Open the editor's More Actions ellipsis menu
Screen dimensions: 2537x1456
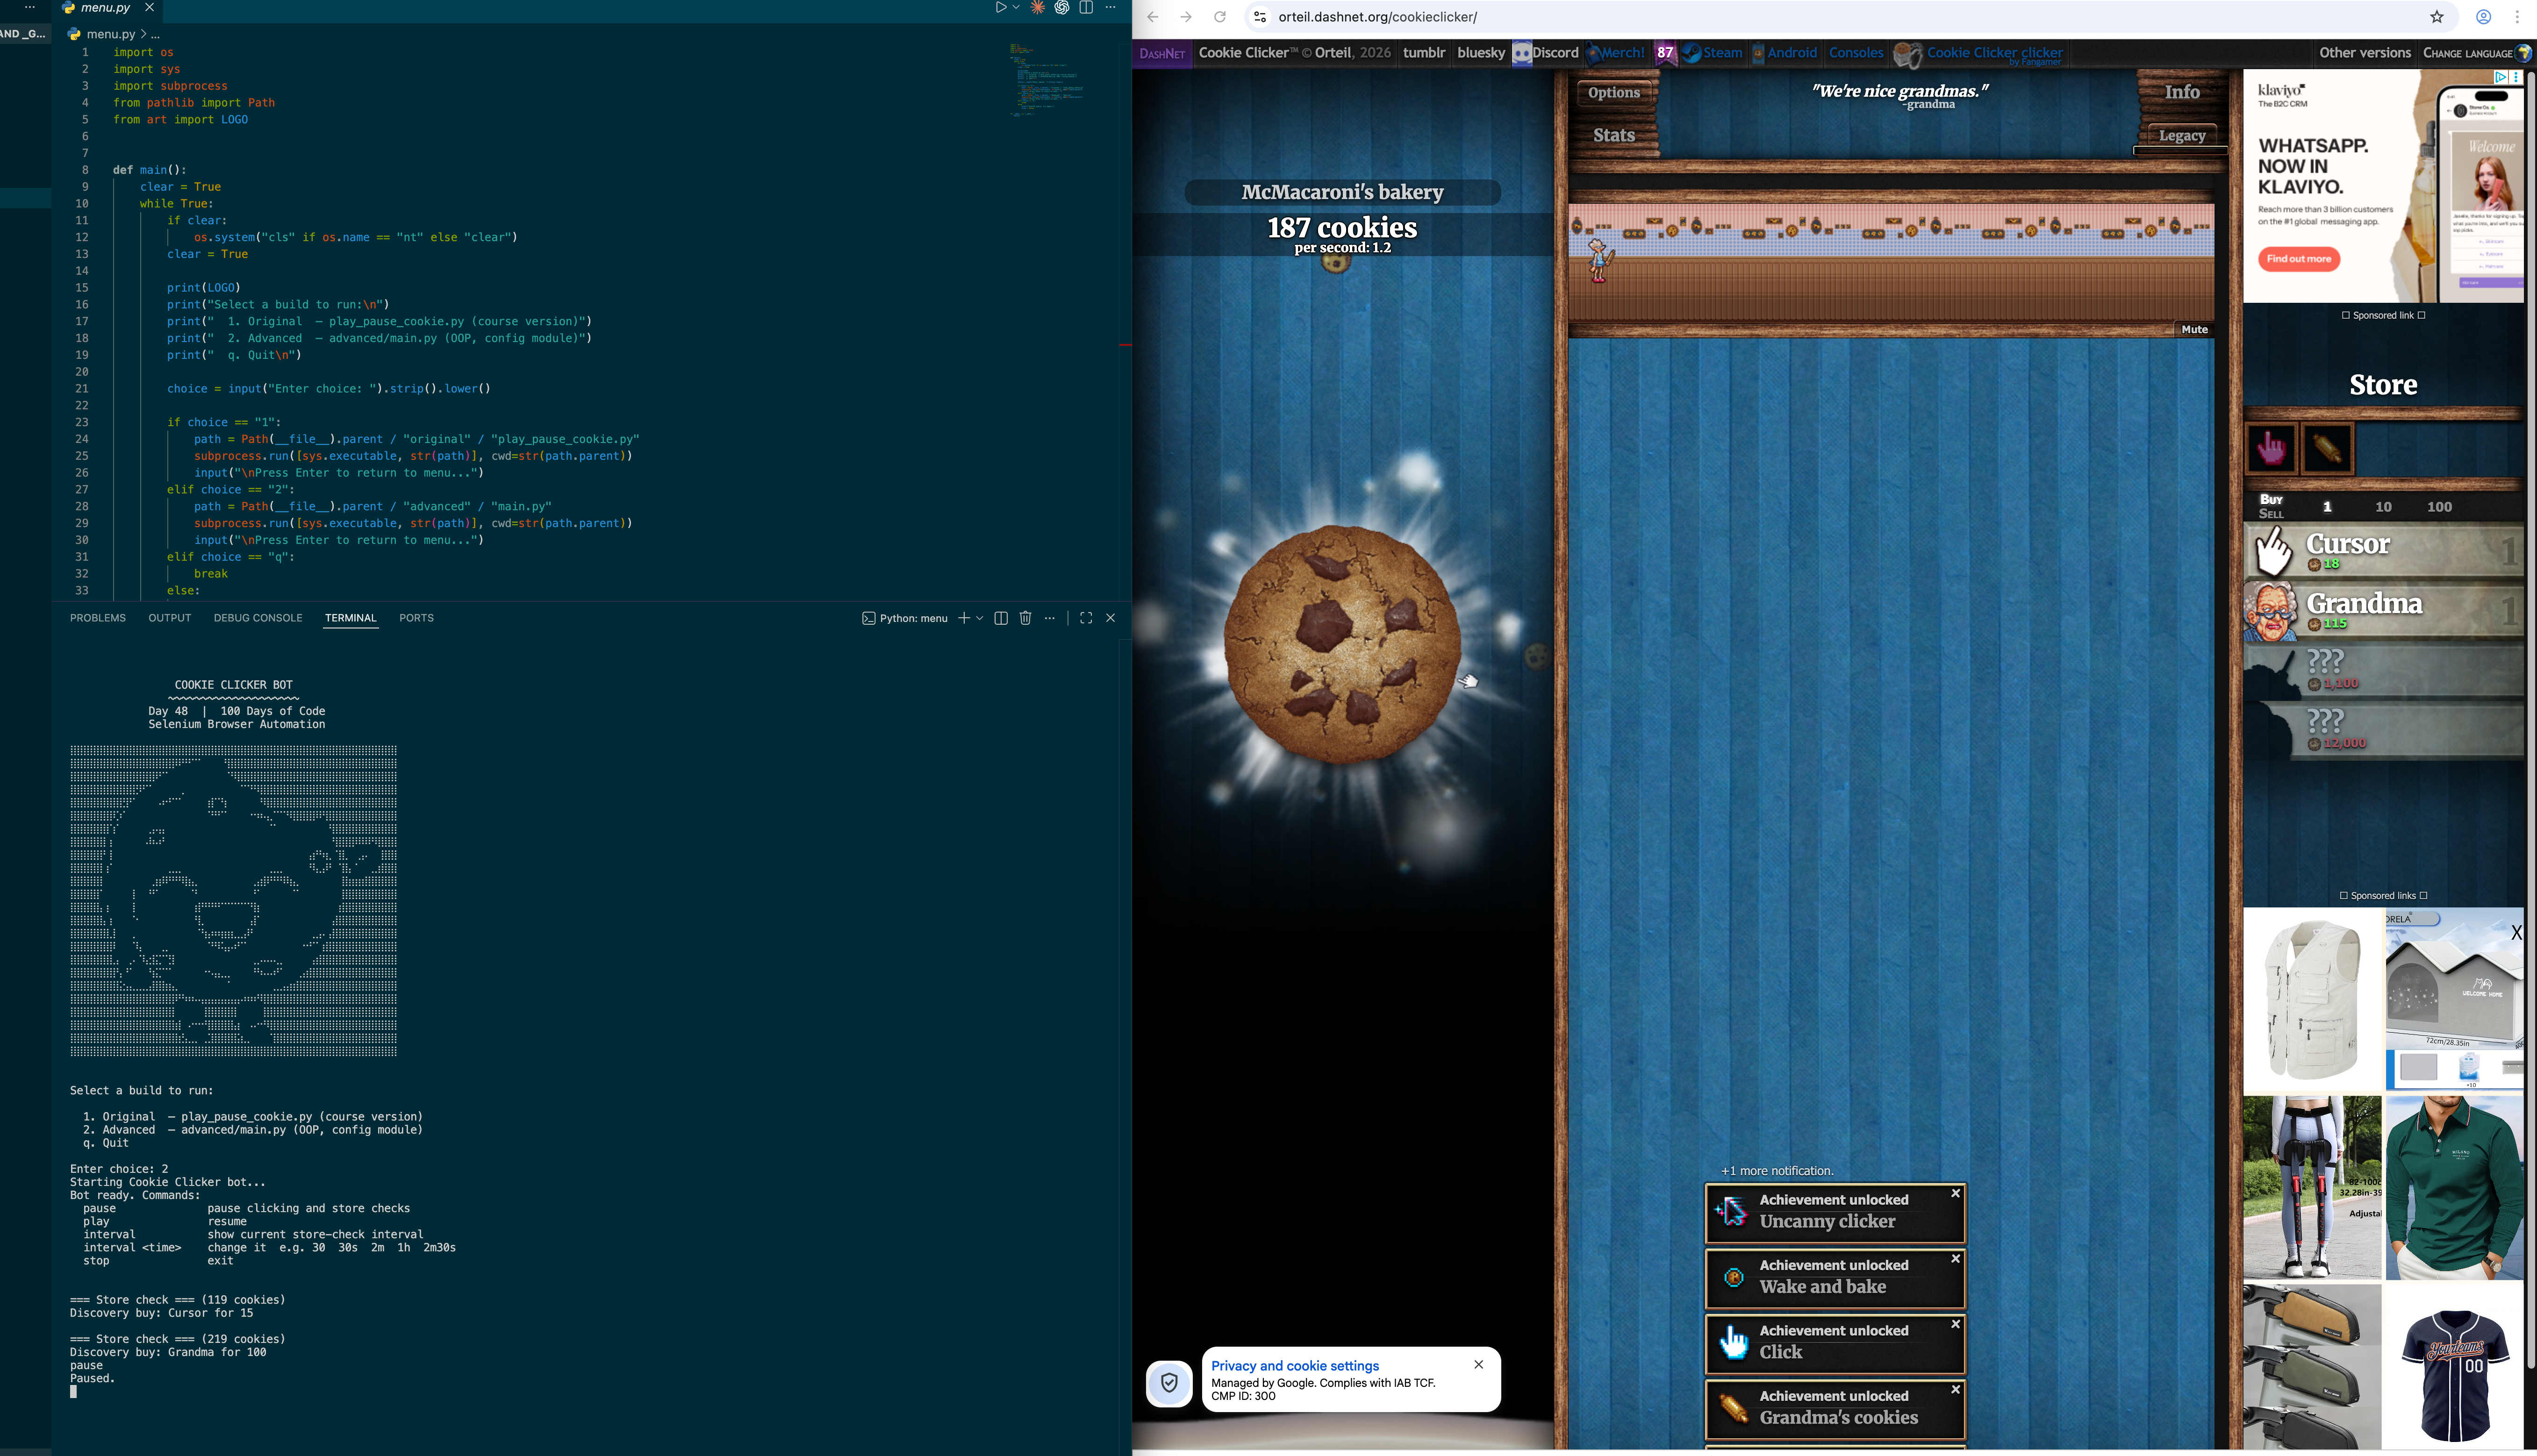tap(1110, 7)
